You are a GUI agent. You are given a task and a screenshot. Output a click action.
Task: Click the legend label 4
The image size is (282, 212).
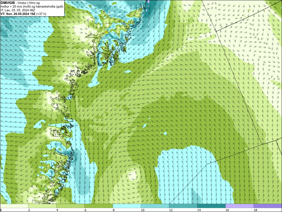(x=57, y=210)
